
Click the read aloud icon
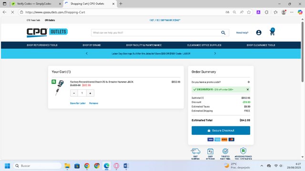tap(242, 12)
